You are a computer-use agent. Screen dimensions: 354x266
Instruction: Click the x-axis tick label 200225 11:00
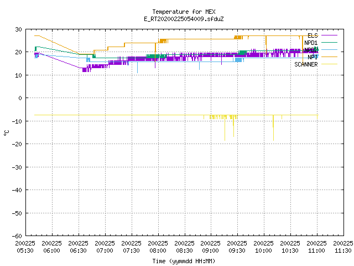tap(317, 247)
